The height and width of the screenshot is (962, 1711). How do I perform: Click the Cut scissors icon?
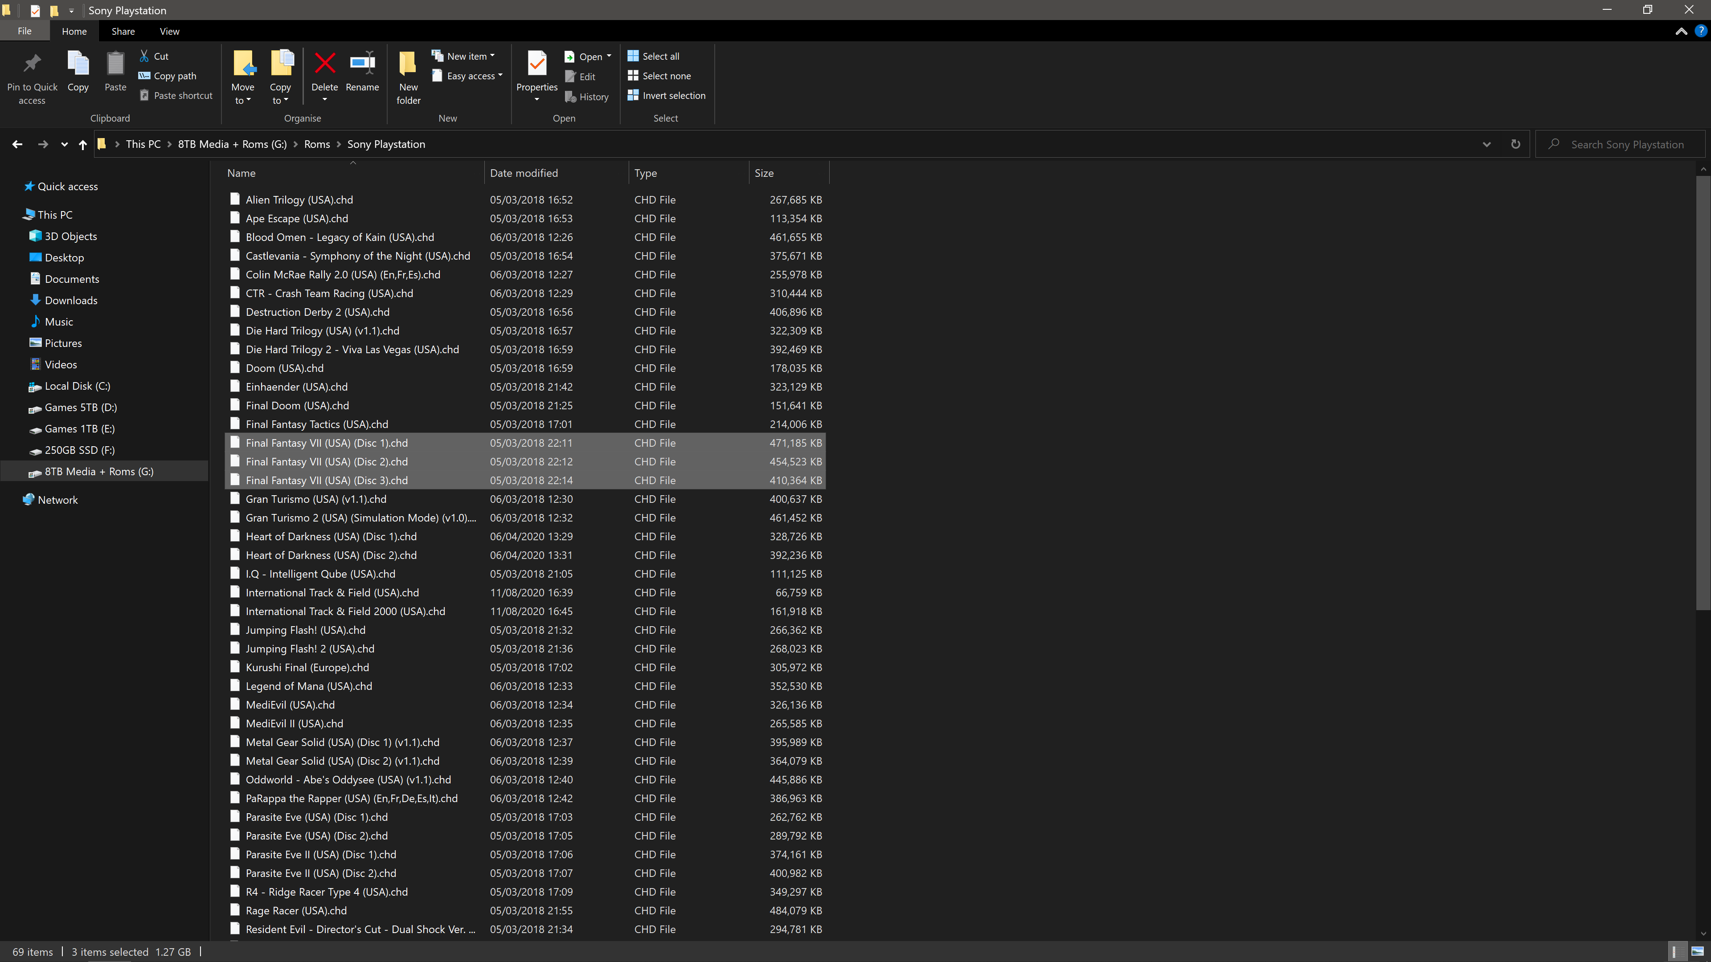144,56
